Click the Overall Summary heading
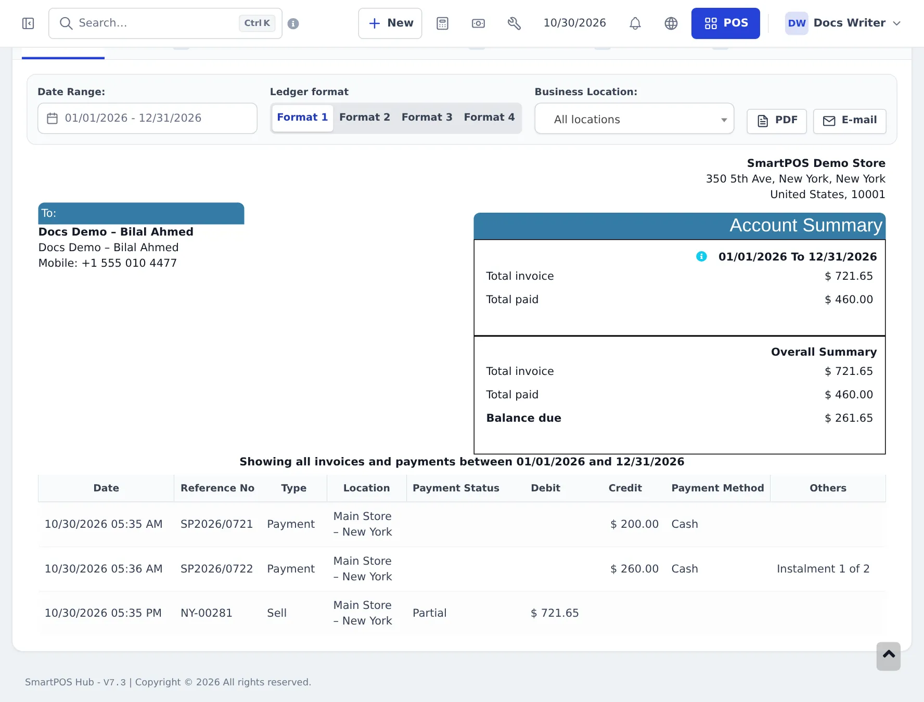Screen dimensions: 924x702 (x=824, y=352)
